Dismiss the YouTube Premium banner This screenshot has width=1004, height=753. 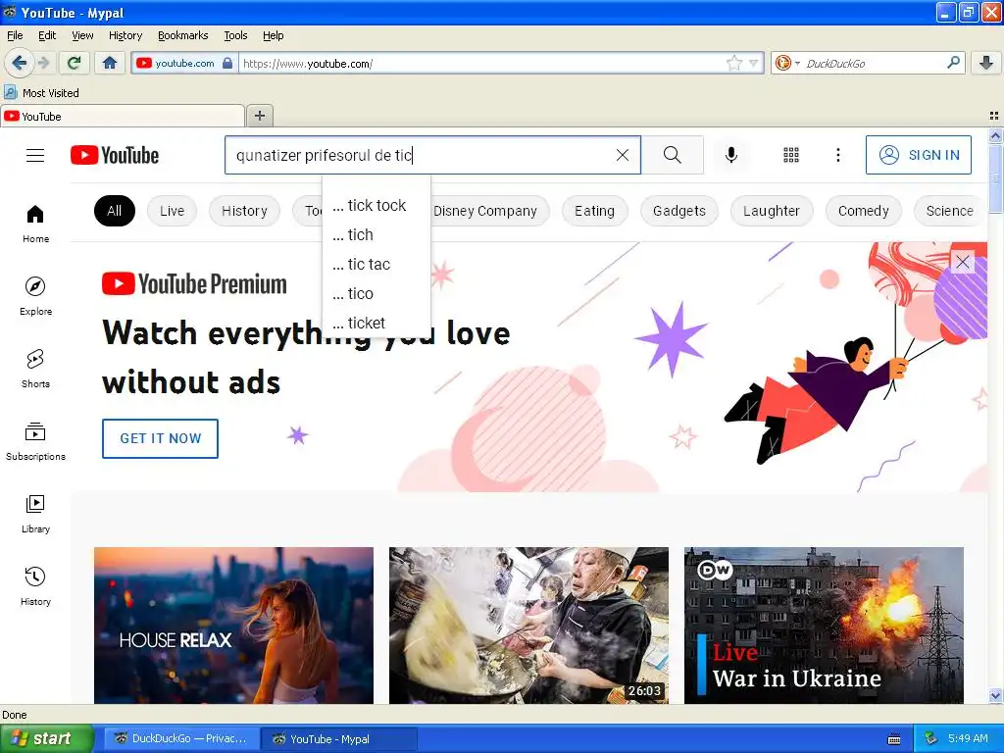coord(963,262)
